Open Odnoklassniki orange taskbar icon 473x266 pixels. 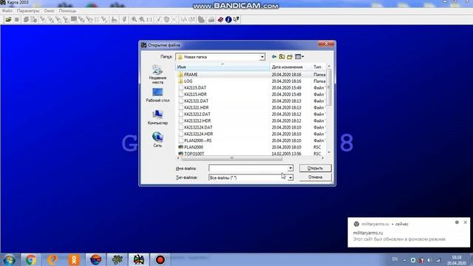click(x=74, y=259)
